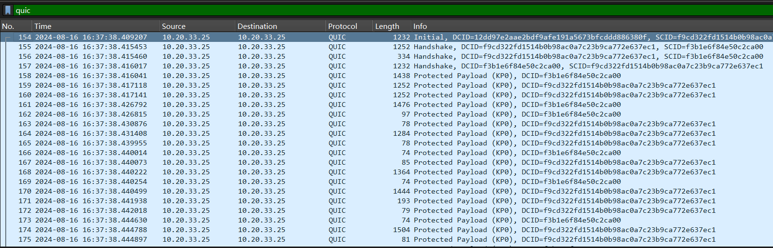Image resolution: width=773 pixels, height=248 pixels.
Task: Select packet 174 with length 1504
Action: click(x=290, y=230)
